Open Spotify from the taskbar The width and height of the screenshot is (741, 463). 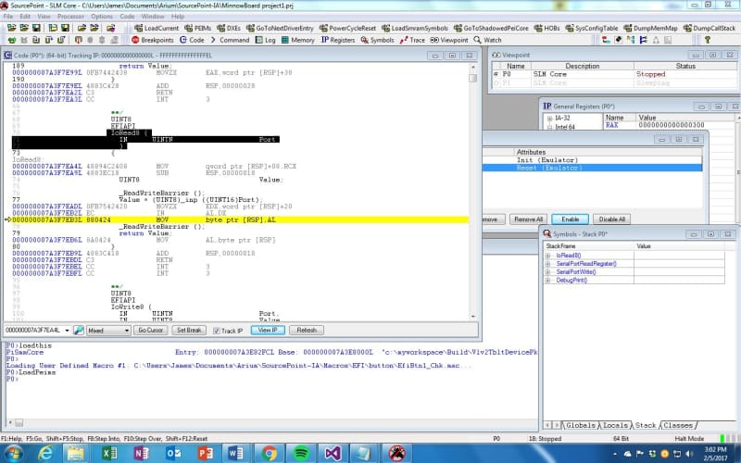coord(301,454)
